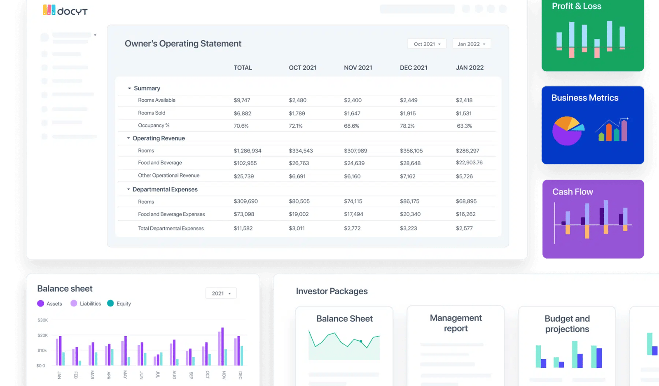Toggle the Equity legend swatch
The image size is (659, 386).
[110, 304]
